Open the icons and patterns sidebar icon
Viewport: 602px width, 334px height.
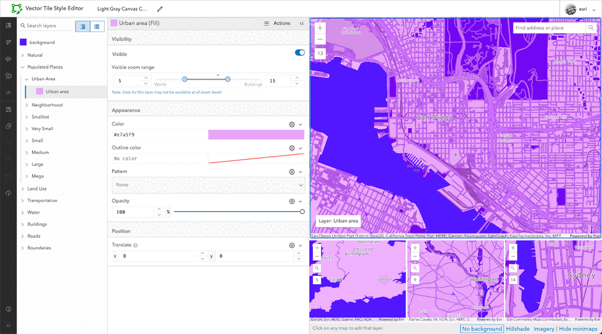point(8,76)
